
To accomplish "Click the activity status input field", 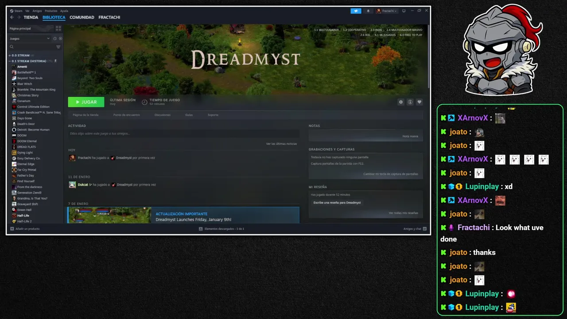I will pyautogui.click(x=183, y=133).
